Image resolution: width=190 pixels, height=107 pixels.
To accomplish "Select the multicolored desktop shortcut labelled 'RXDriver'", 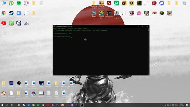I will coord(34,93).
